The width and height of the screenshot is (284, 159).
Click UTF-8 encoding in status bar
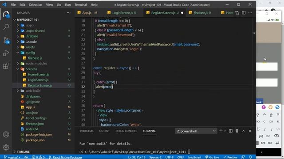[x=170, y=157]
